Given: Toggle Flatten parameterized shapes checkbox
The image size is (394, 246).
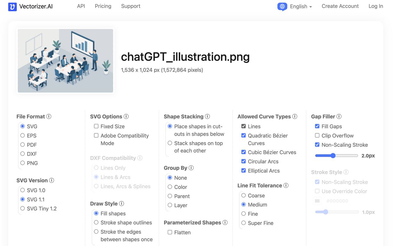Looking at the screenshot, I should pos(170,232).
